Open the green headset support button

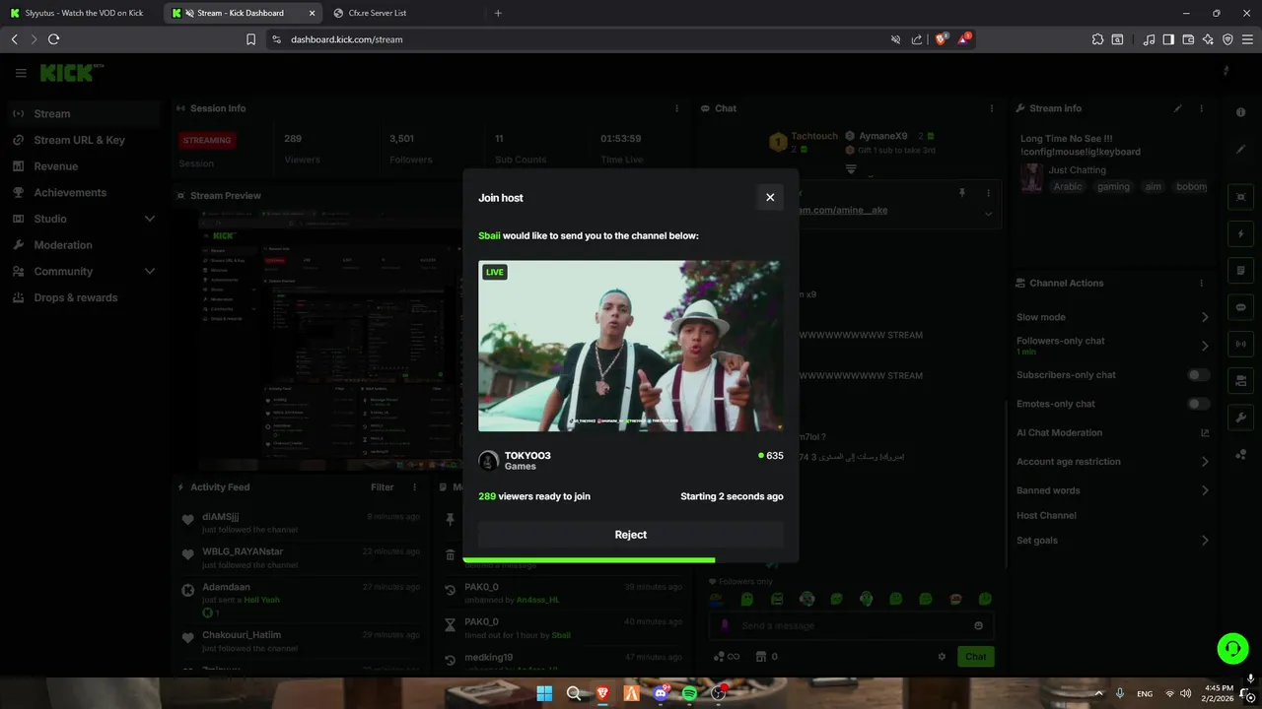[x=1232, y=648]
